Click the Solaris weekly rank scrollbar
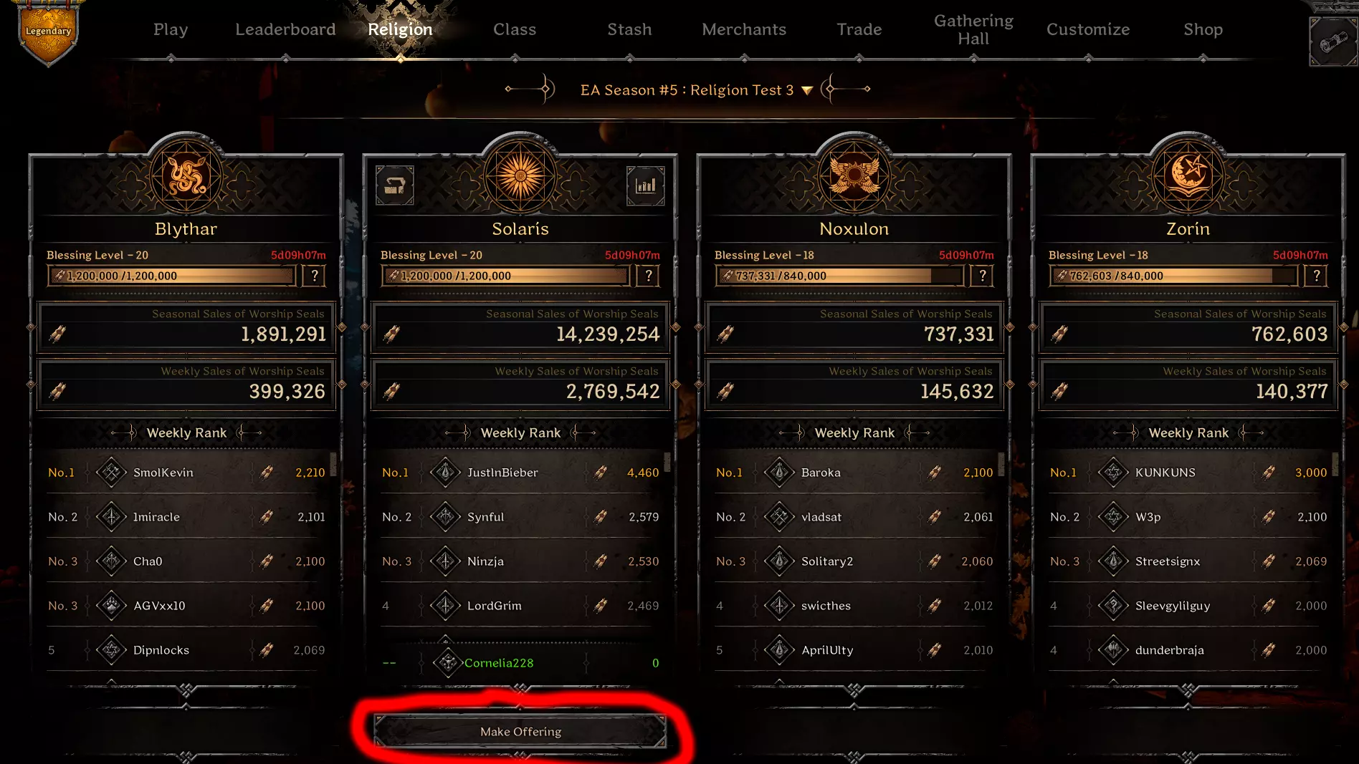 (667, 463)
